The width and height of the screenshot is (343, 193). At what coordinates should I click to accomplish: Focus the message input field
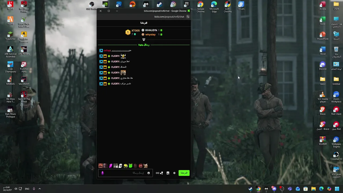coord(125,173)
